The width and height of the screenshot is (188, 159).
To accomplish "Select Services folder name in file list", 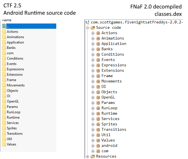I will point(13,123).
